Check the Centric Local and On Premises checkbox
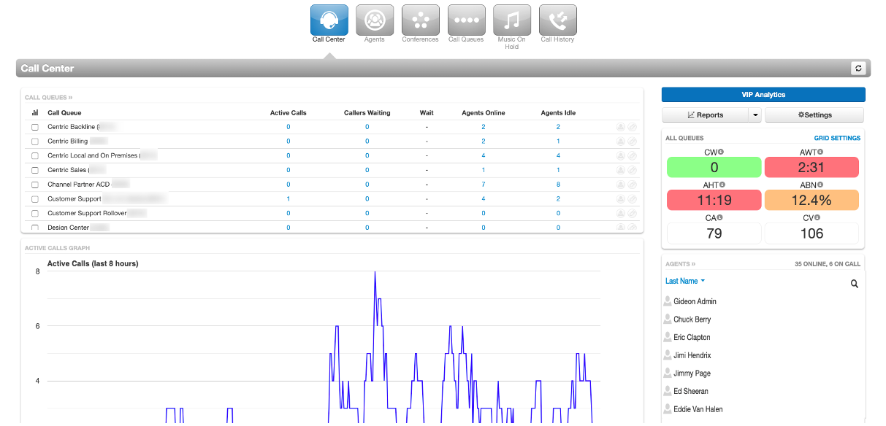Viewport: 886px width, 426px height. [35, 156]
